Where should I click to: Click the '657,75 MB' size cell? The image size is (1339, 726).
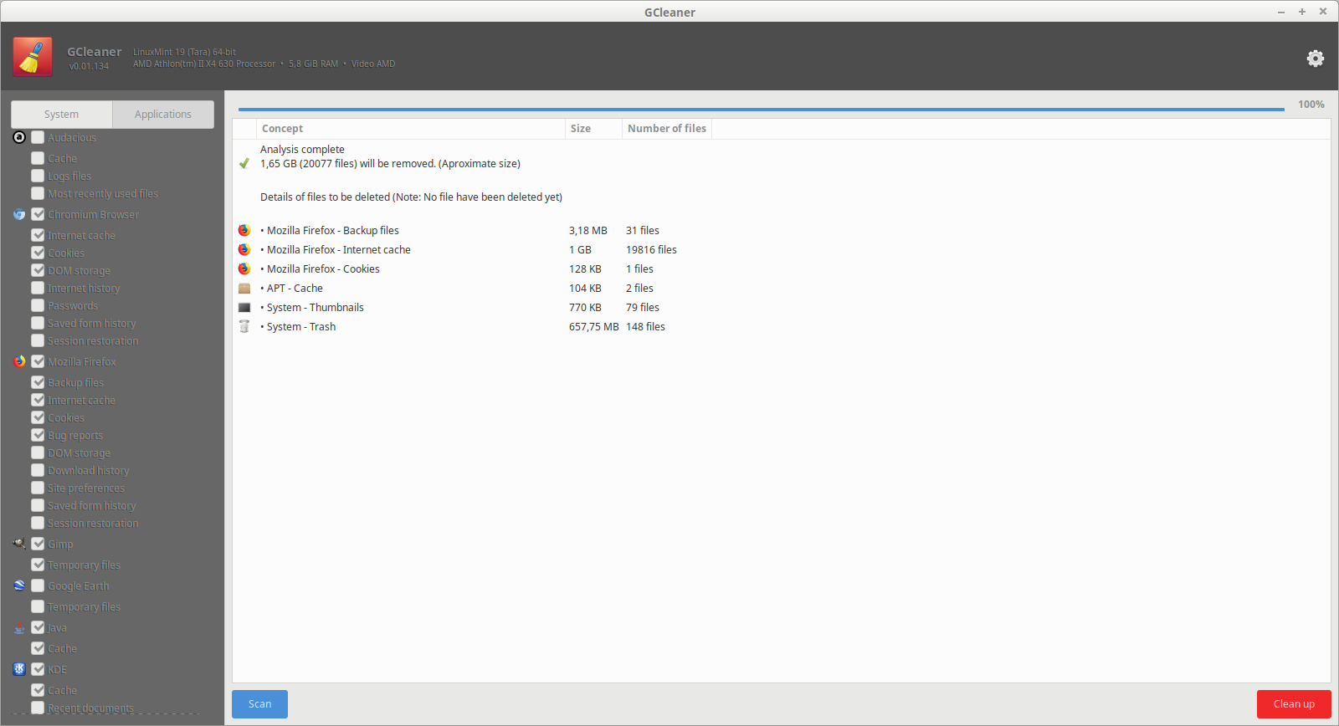coord(594,326)
